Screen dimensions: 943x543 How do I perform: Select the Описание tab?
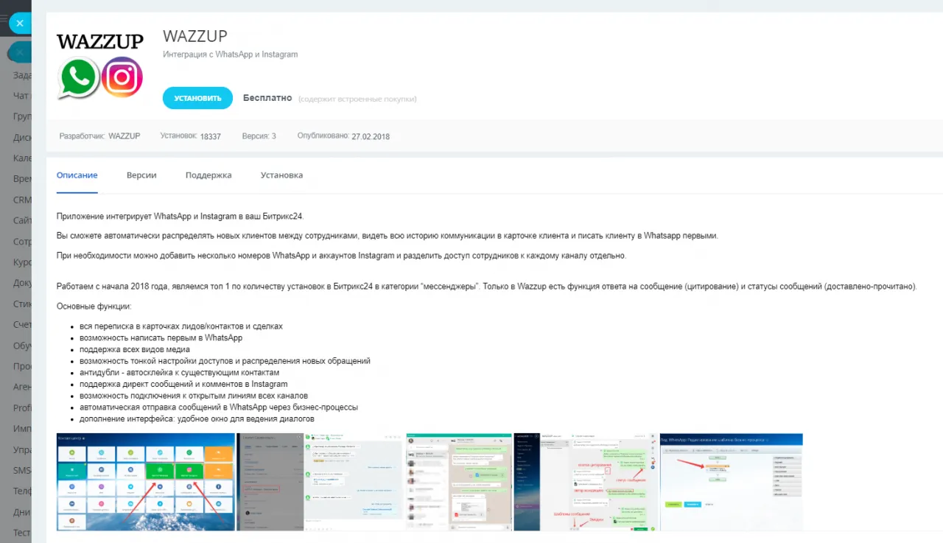click(77, 175)
